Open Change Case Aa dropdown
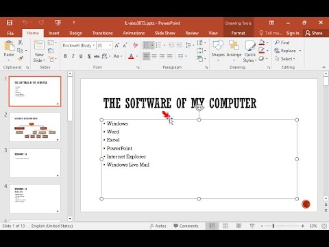Screen dimensions: 329x247 pos(118,56)
